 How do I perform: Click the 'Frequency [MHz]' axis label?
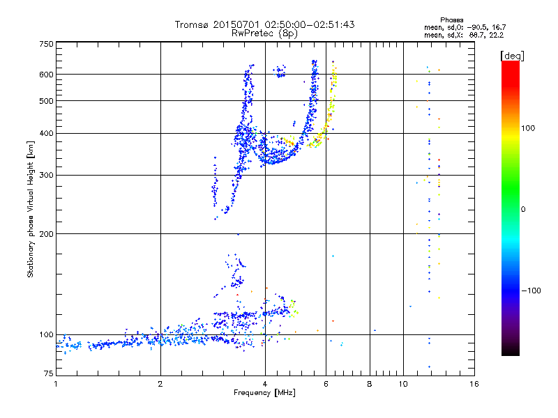(x=264, y=393)
